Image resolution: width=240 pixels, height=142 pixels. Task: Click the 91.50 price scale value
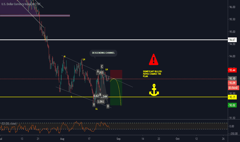(232, 118)
